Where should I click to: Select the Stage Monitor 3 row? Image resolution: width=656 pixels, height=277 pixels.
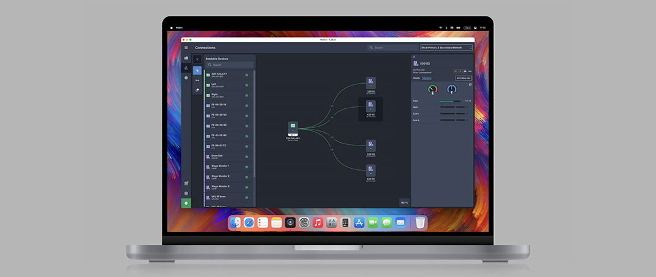228,187
